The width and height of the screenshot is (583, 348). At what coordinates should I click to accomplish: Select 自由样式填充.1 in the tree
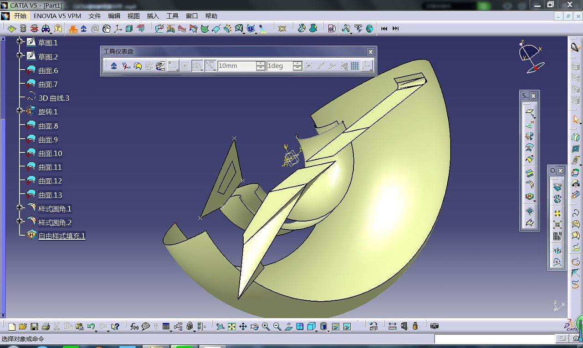coord(61,236)
